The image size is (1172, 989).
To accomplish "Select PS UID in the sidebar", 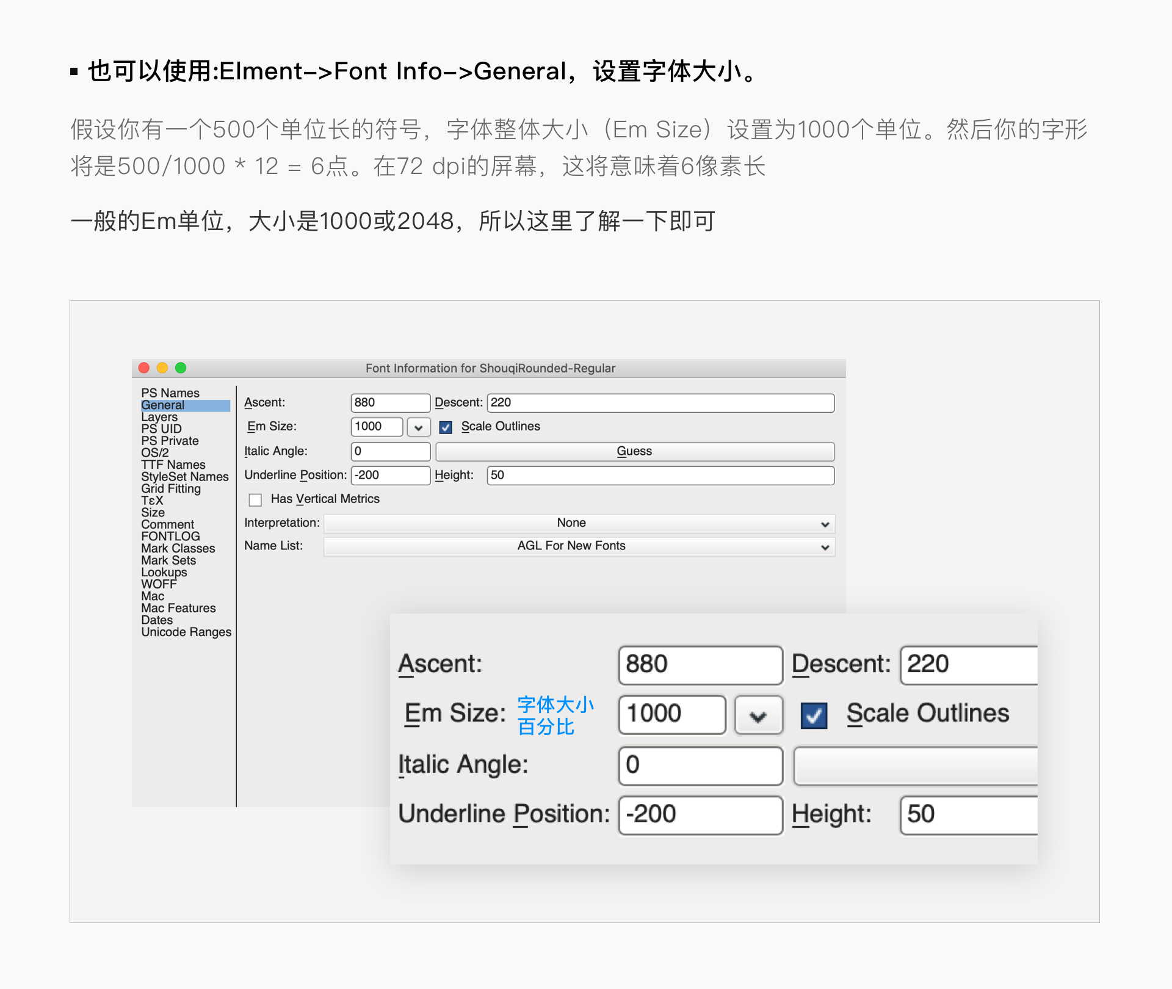I will [x=161, y=429].
